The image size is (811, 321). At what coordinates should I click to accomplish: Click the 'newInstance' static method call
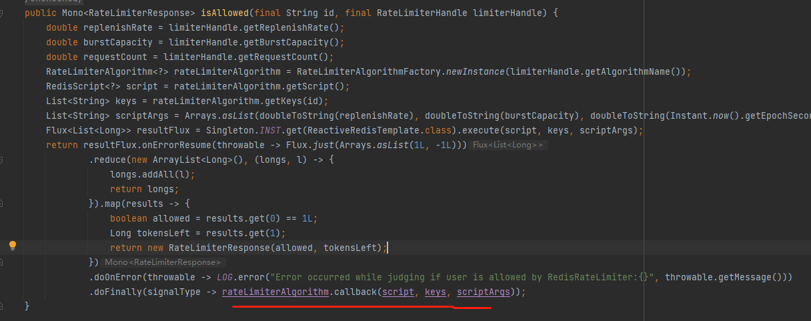coord(476,71)
